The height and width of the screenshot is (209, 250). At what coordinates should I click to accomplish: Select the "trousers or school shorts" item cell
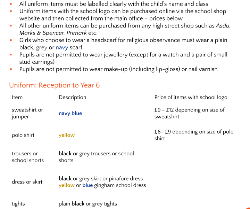[x=28, y=157]
